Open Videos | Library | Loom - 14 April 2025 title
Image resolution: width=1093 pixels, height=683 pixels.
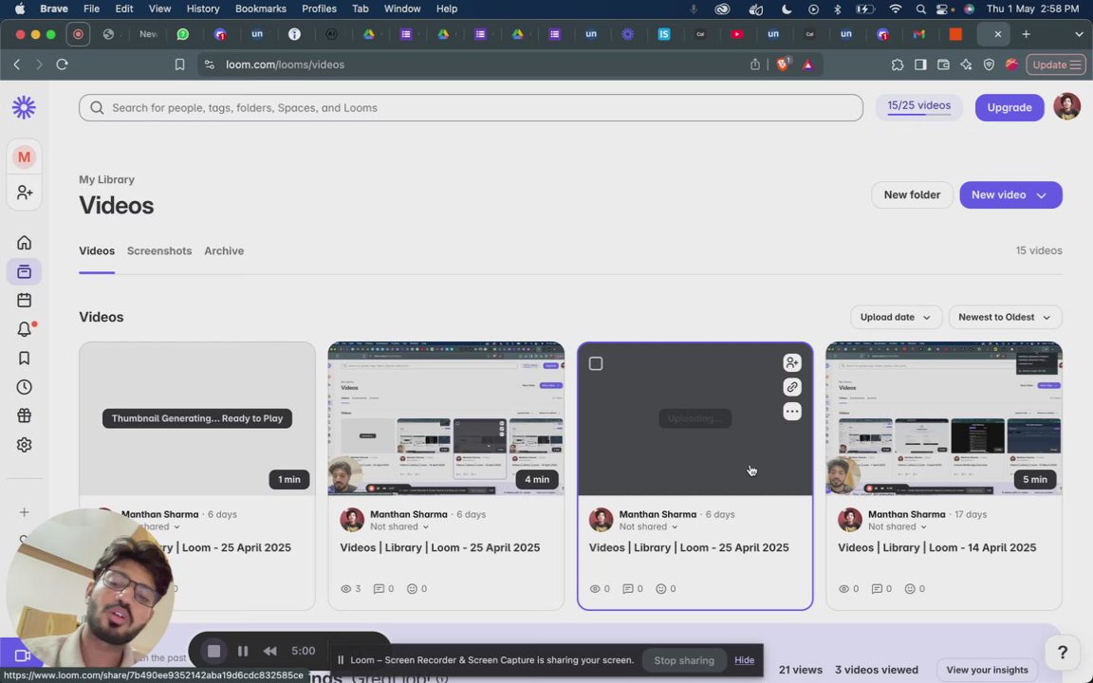936,547
